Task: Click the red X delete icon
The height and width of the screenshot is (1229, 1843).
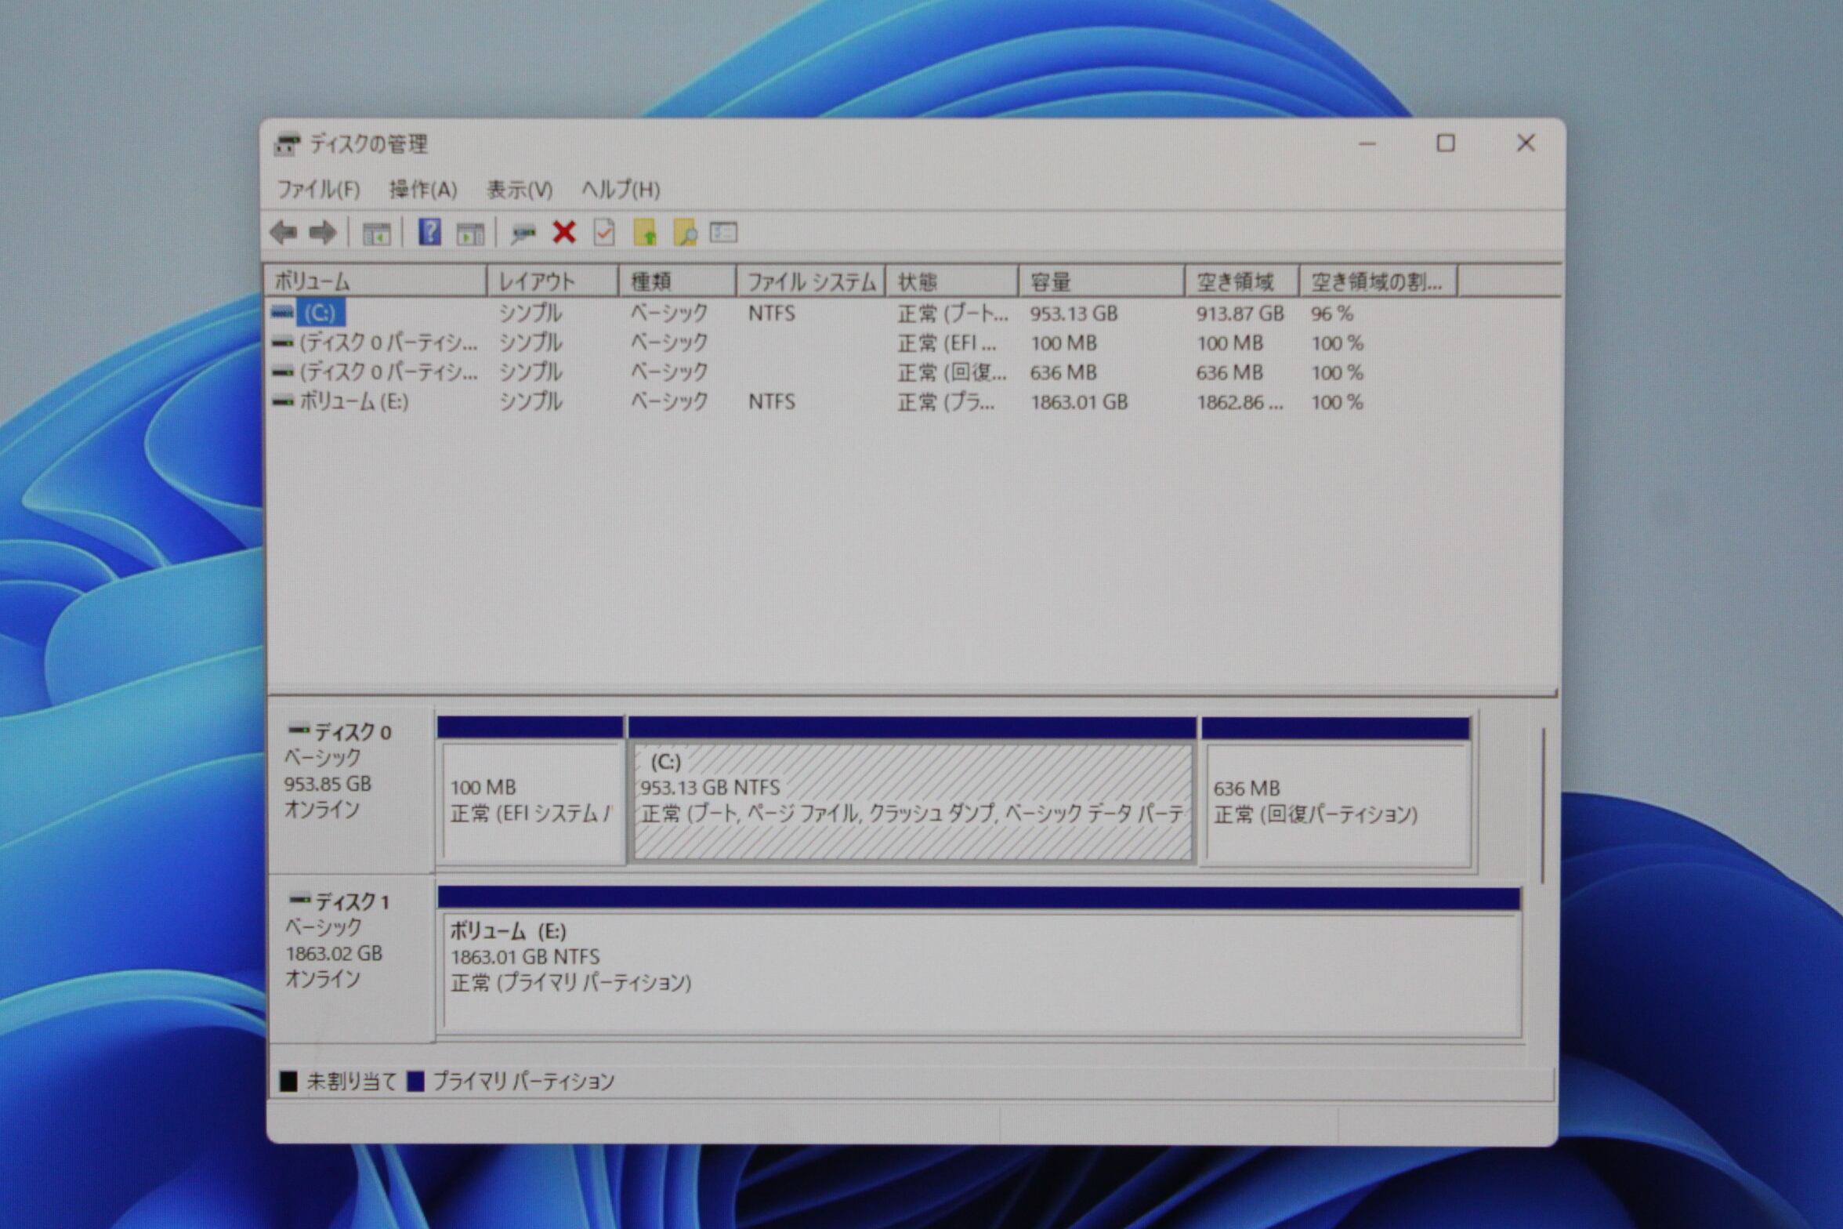Action: (x=564, y=232)
